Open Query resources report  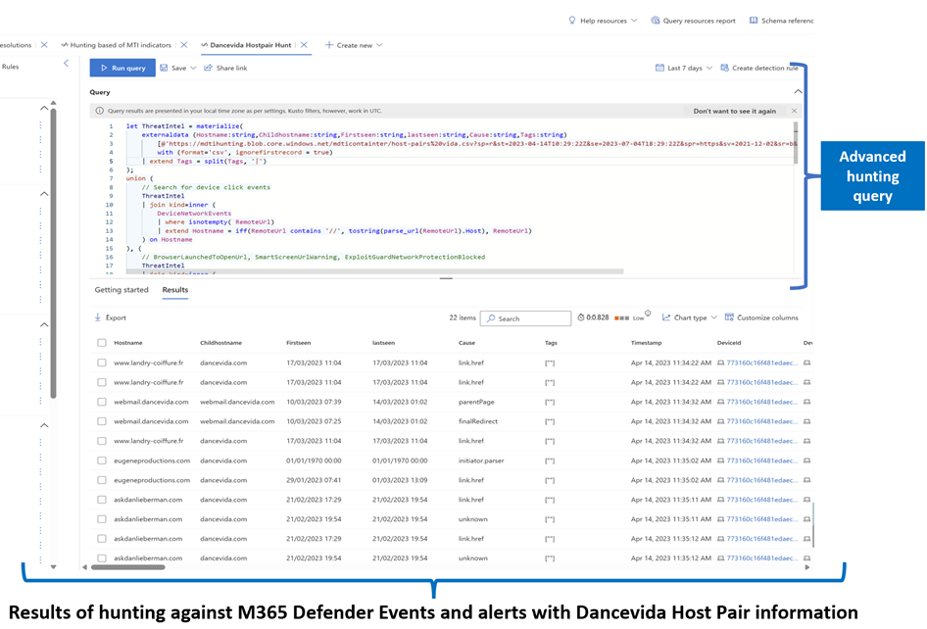(x=694, y=21)
